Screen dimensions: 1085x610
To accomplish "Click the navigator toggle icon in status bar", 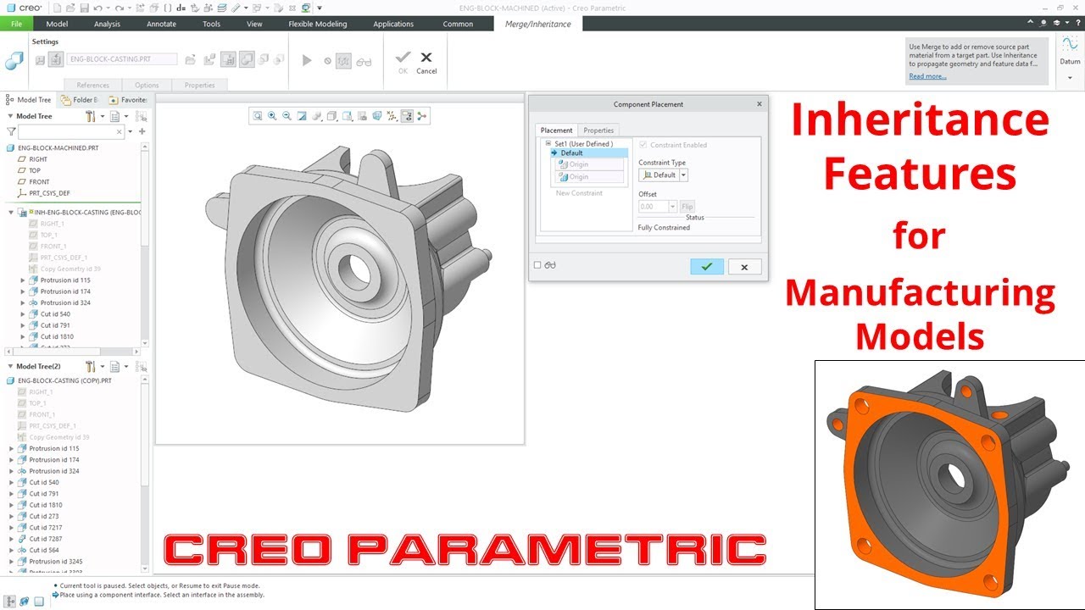I will [11, 601].
